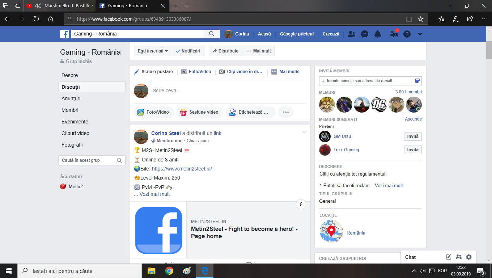Click the Notificări button
The image size is (492, 278).
click(188, 51)
